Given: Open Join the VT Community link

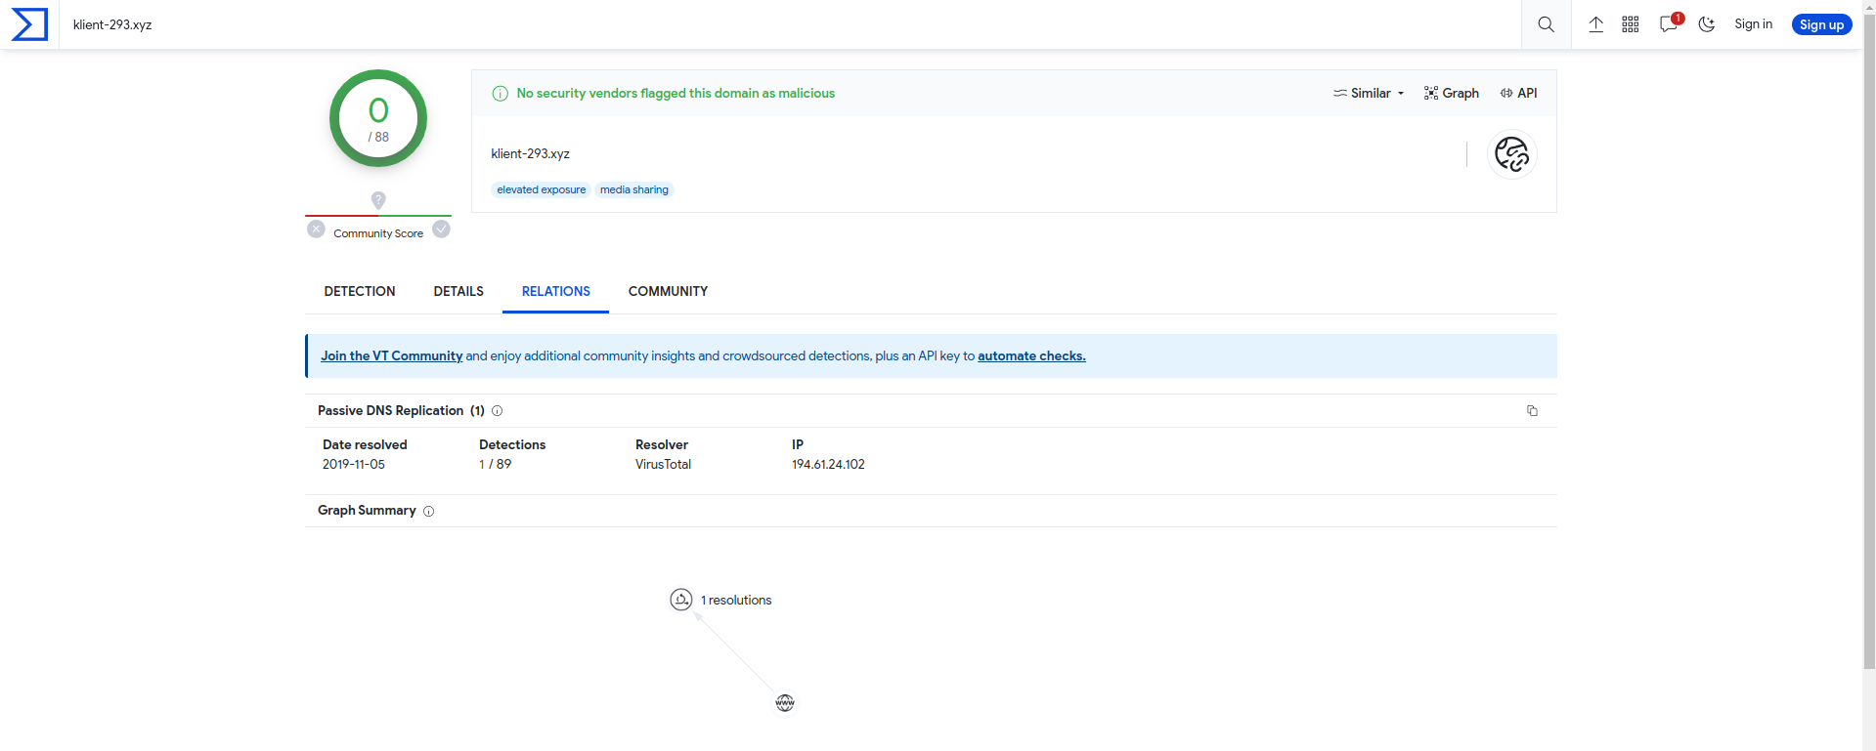Looking at the screenshot, I should tap(391, 356).
